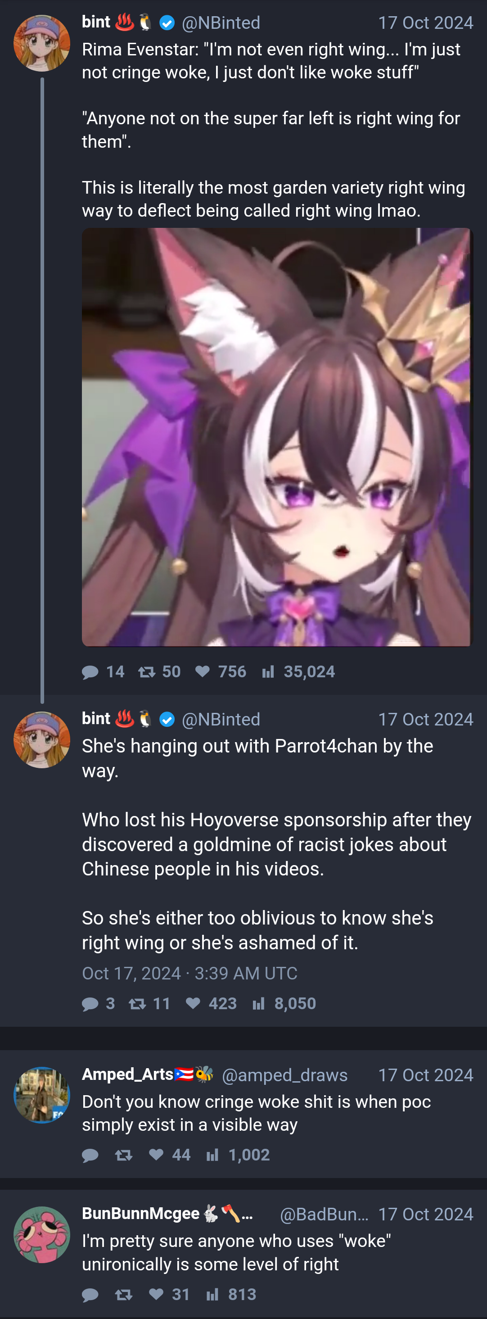The image size is (487, 1319).
Task: Click heart icon showing 31 likes
Action: [x=156, y=1294]
